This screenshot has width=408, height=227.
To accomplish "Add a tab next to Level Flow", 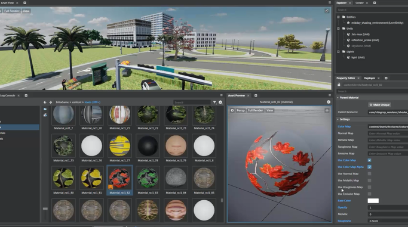I will (x=24, y=3).
